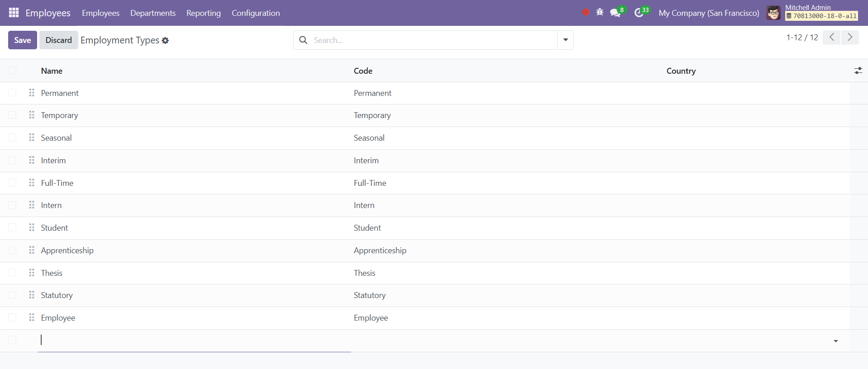Grab the drag handle for Apprenticeship row
Viewport: 868px width, 369px height.
32,250
